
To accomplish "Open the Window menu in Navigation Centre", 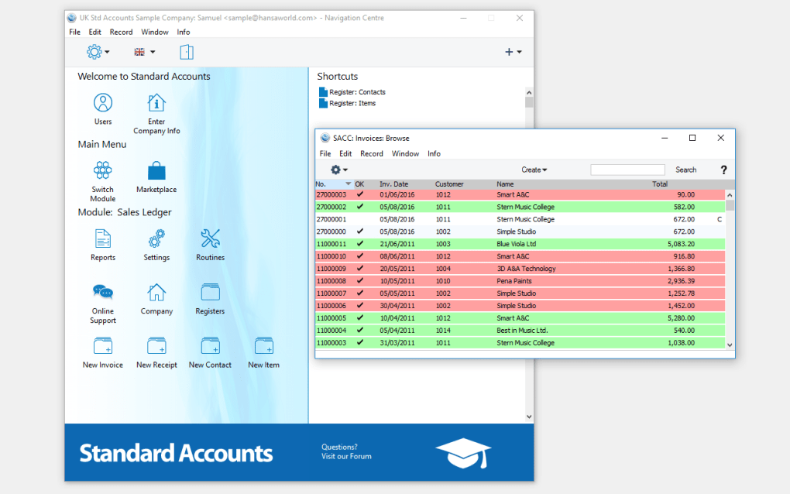I will tap(154, 32).
